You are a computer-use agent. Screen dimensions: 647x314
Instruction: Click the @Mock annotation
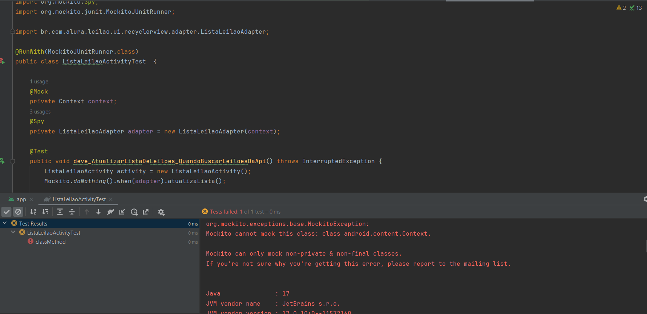pyautogui.click(x=39, y=92)
